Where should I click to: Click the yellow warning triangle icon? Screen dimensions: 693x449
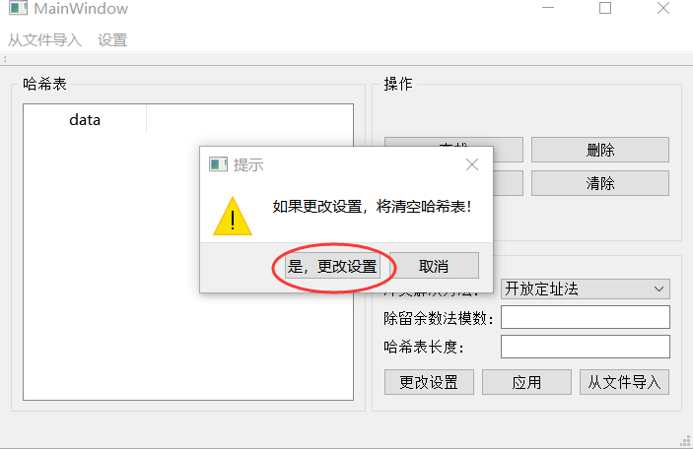tap(233, 217)
